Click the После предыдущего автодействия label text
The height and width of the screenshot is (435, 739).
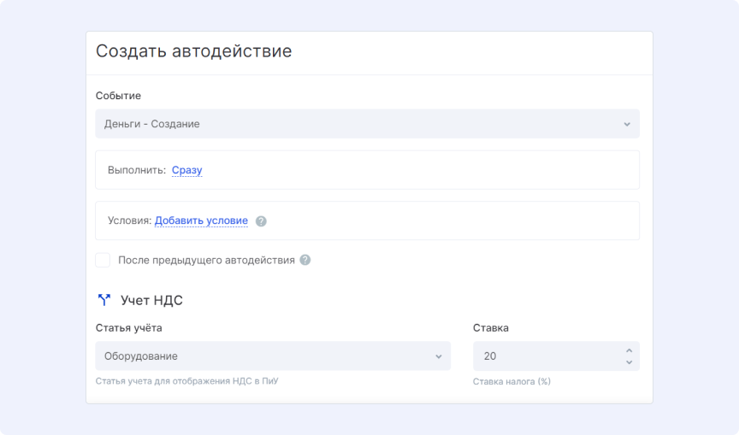coord(206,260)
